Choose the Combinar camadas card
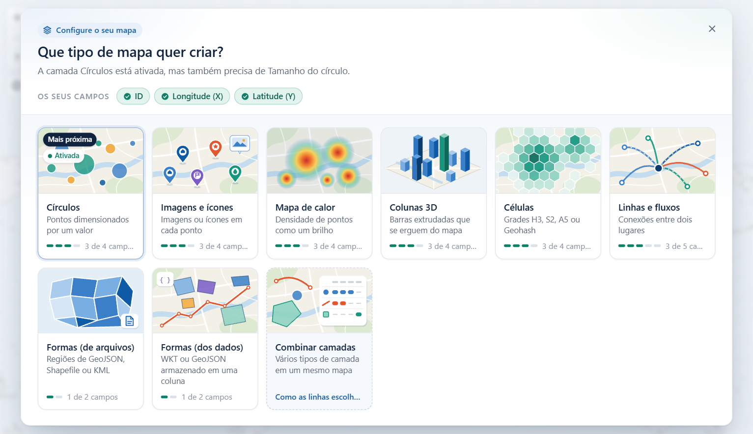The height and width of the screenshot is (434, 753). (x=319, y=339)
